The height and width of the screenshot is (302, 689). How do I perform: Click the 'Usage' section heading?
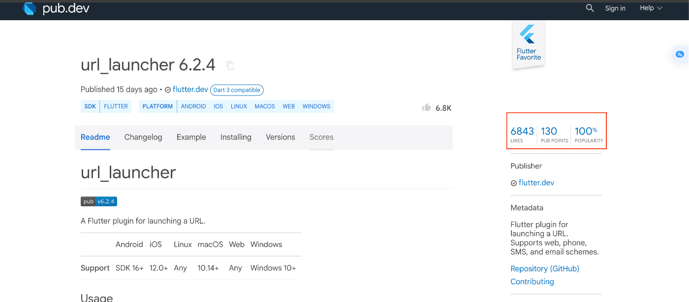click(96, 298)
